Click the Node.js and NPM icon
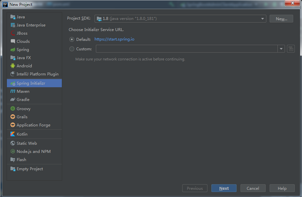This screenshot has height=197, width=302. click(13, 151)
